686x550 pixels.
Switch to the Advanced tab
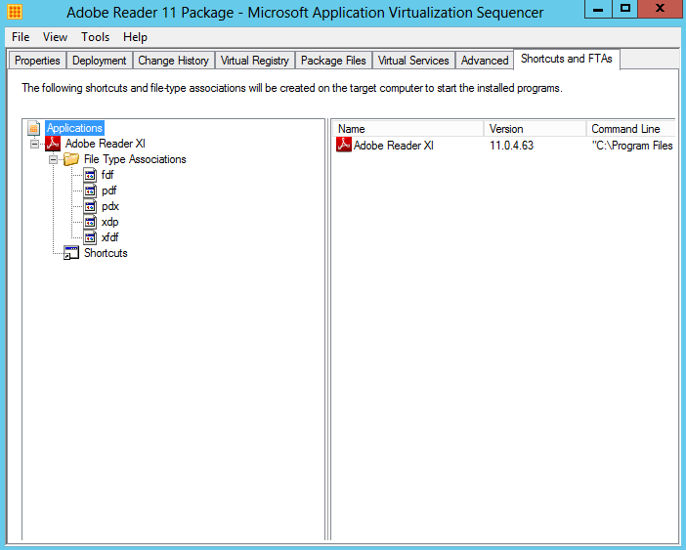pos(485,61)
